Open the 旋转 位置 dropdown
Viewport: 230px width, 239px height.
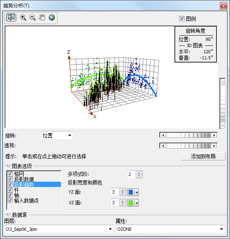tap(57, 135)
